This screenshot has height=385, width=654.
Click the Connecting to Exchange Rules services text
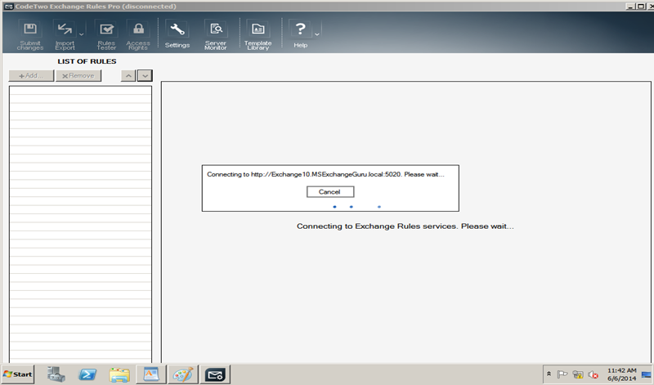(x=405, y=226)
